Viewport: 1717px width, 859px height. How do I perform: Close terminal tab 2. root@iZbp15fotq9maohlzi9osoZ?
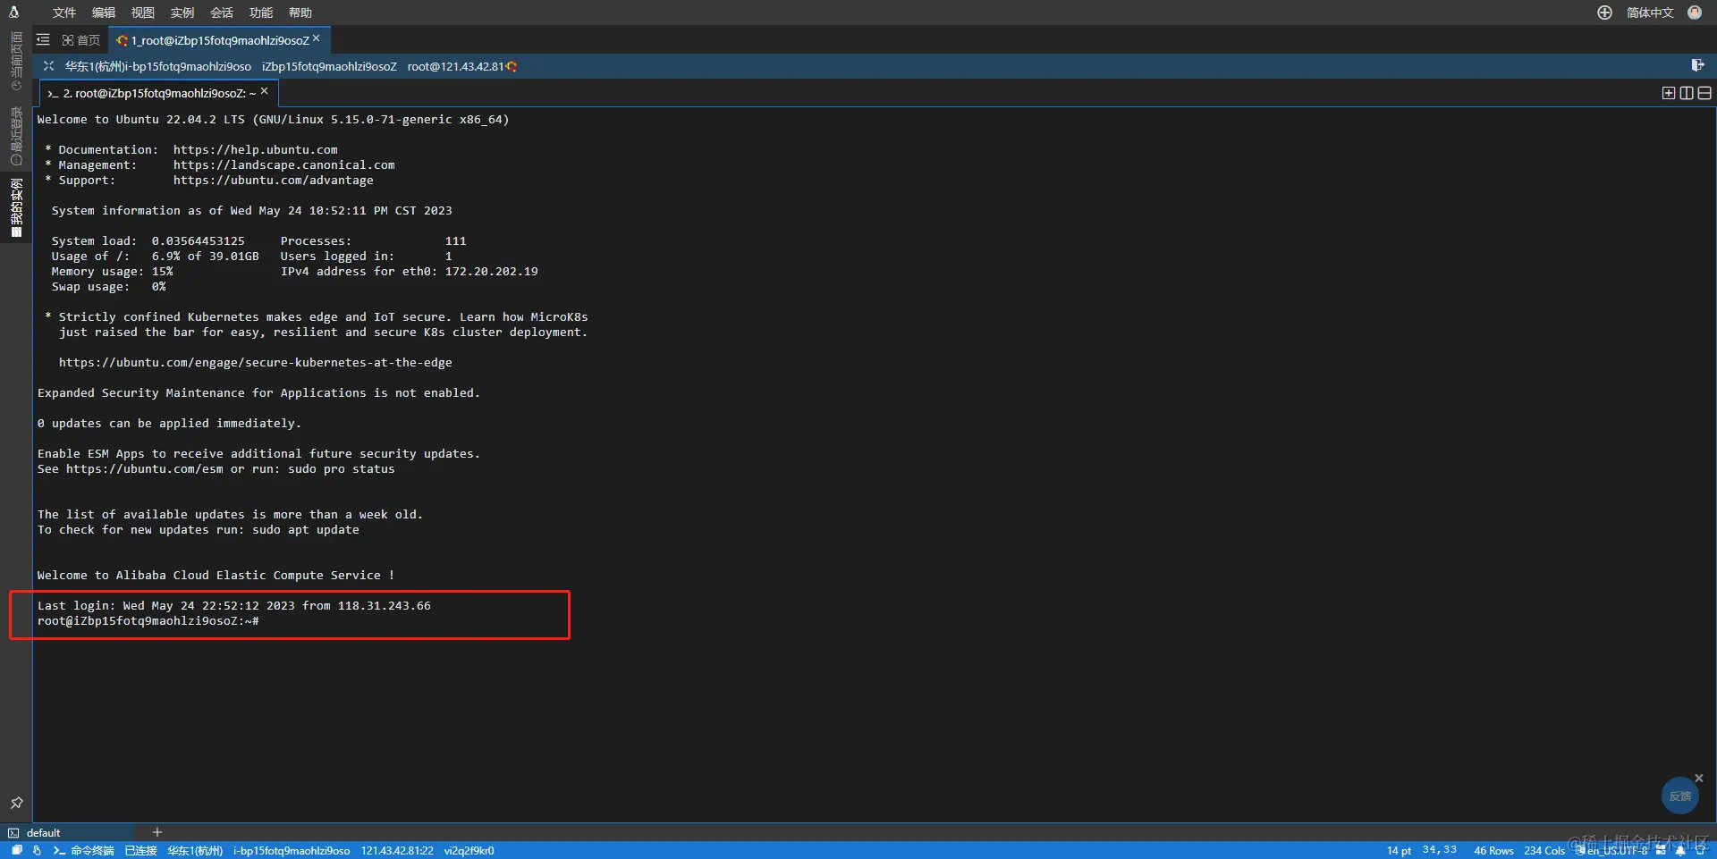pyautogui.click(x=265, y=91)
